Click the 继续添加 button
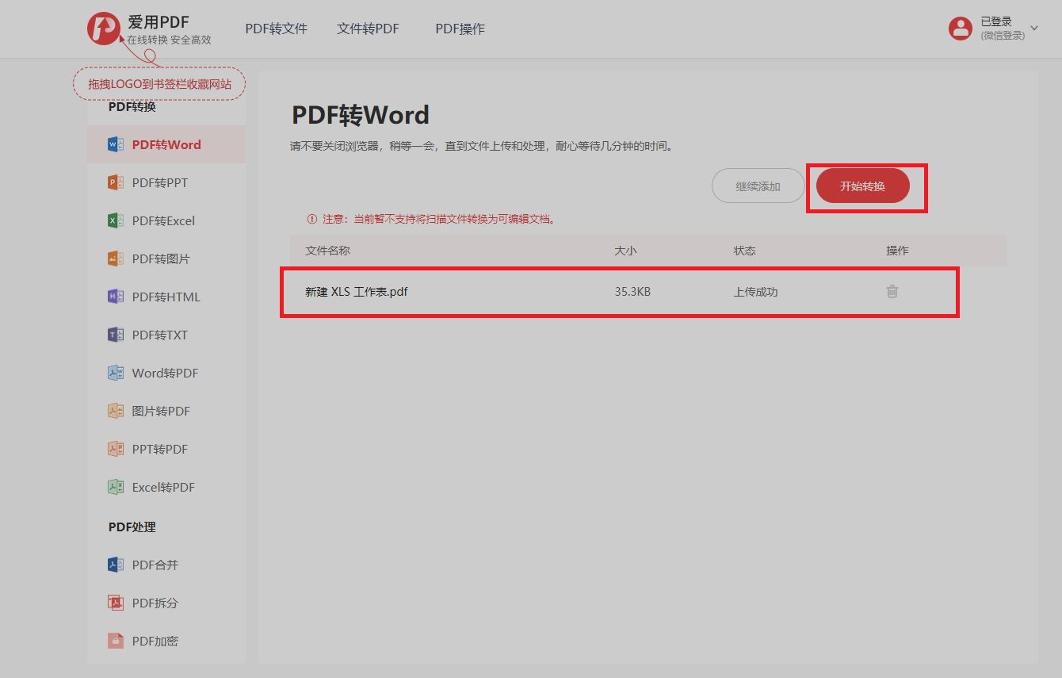The height and width of the screenshot is (678, 1062). pyautogui.click(x=758, y=186)
